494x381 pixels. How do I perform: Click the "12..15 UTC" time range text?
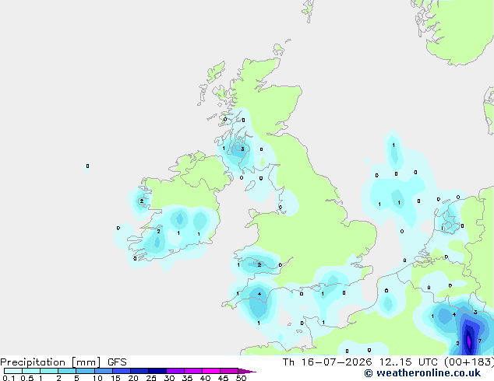click(408, 362)
